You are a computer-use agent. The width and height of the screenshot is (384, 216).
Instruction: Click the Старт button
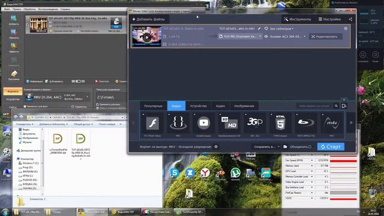(x=331, y=146)
